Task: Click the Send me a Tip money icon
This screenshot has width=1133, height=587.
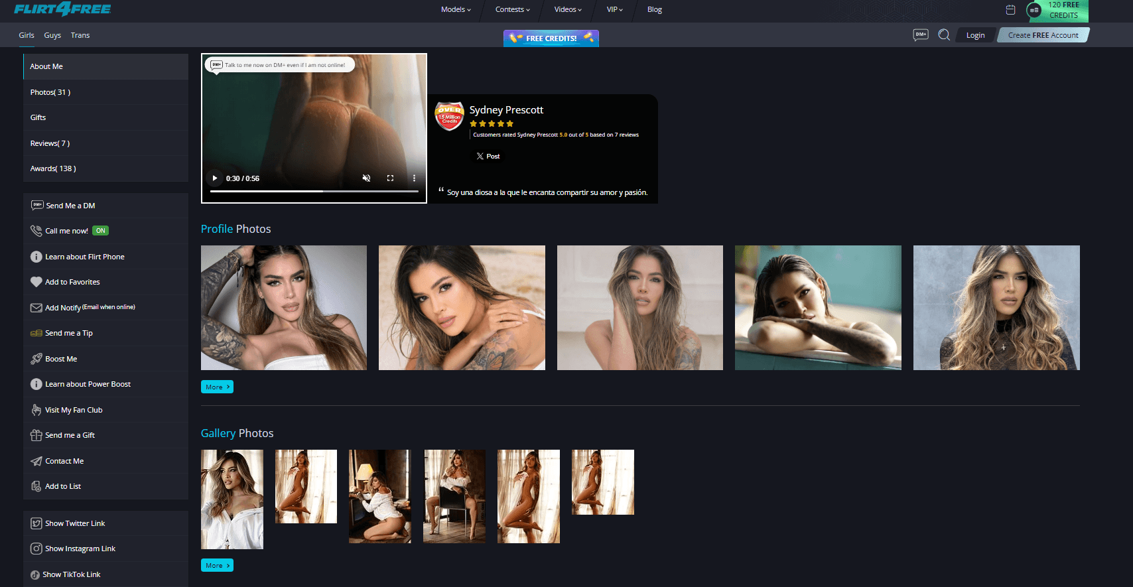Action: [36, 333]
